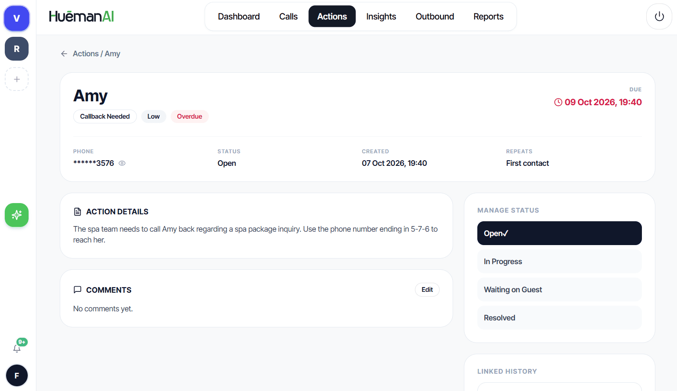Screen dimensions: 677x391
Task: Select the V workspace avatar
Action: (x=16, y=19)
